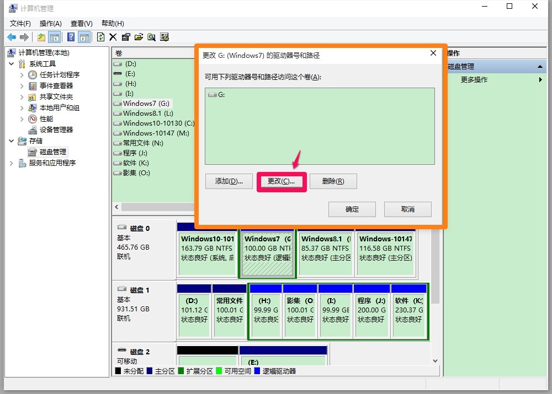Screen dimensions: 552x394
Task: Open the 操作(A) menu
Action: pyautogui.click(x=51, y=24)
